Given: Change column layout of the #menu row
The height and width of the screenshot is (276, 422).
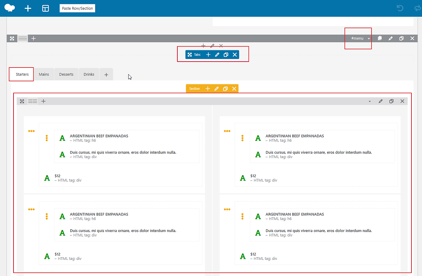Looking at the screenshot, I should (x=23, y=39).
